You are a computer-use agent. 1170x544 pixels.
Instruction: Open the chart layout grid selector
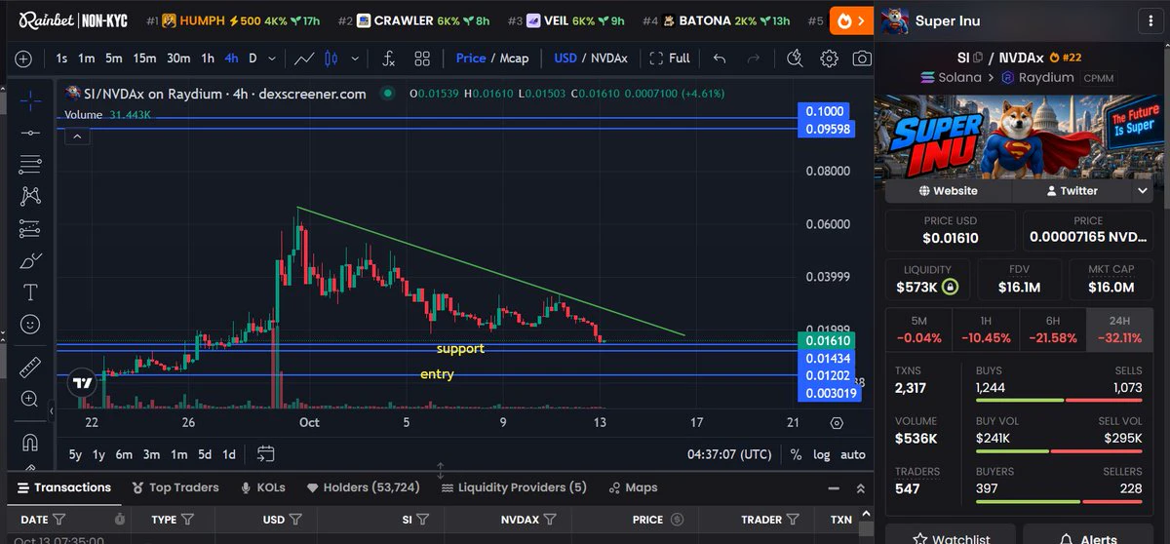click(x=422, y=58)
